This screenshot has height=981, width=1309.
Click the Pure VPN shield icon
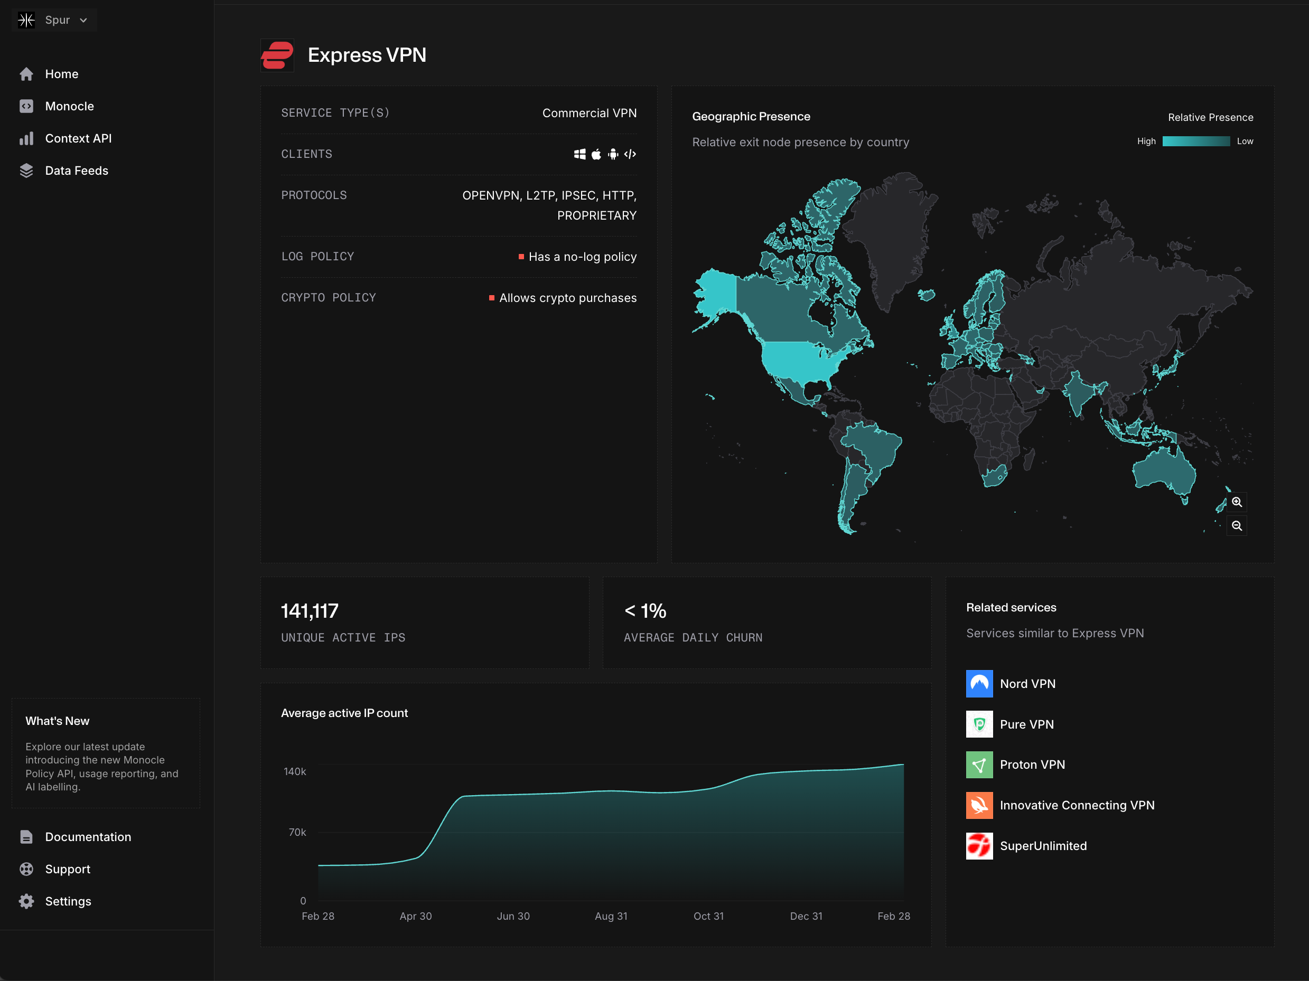point(979,724)
